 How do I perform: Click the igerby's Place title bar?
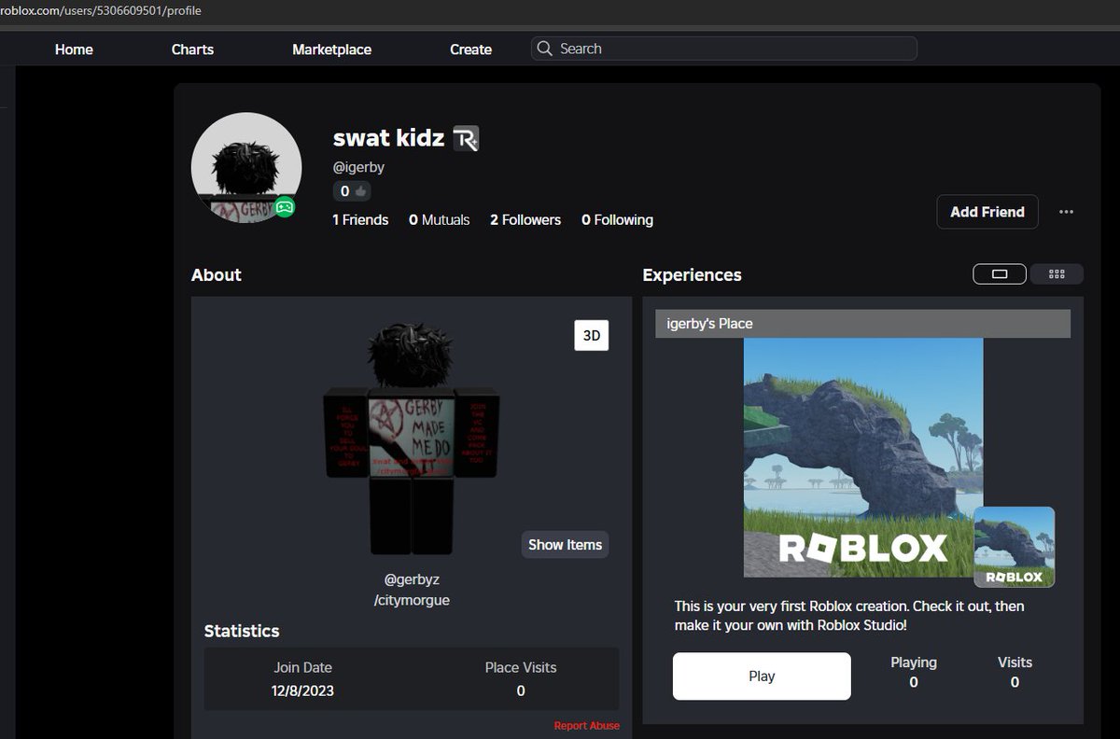[x=862, y=324]
